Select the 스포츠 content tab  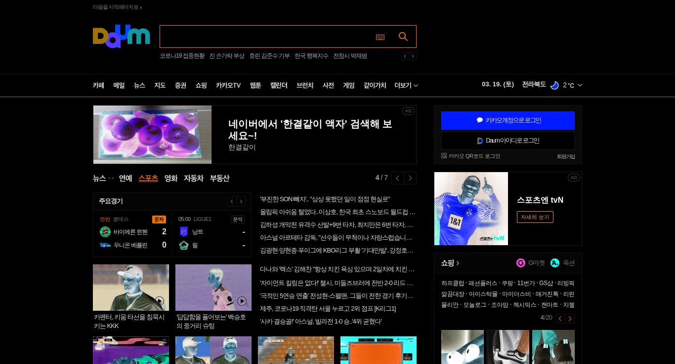[148, 178]
